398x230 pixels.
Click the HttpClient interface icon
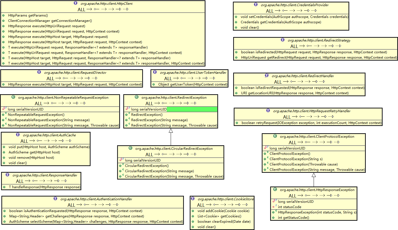pos(75,3)
